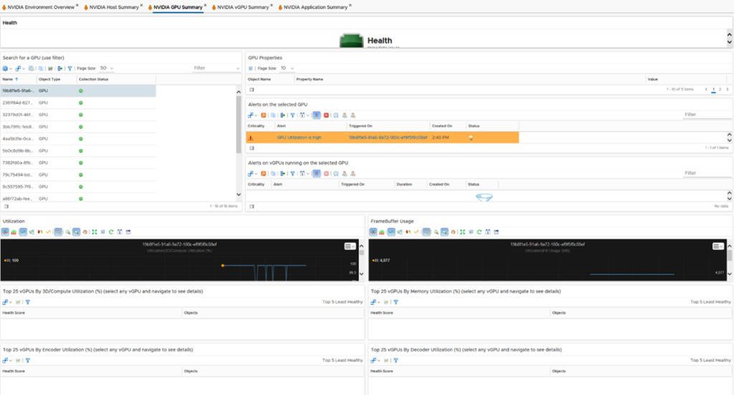Toggle the data point tips icon in Utilization toolbar
The height and width of the screenshot is (395, 734).
58,232
